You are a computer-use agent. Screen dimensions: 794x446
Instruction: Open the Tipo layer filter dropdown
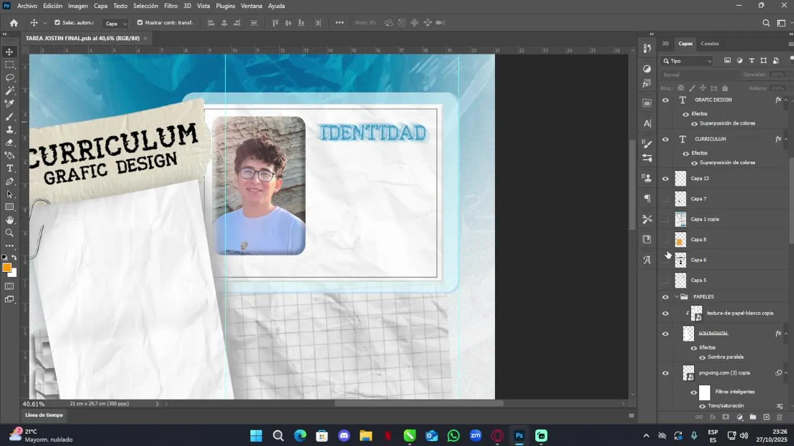pos(687,61)
